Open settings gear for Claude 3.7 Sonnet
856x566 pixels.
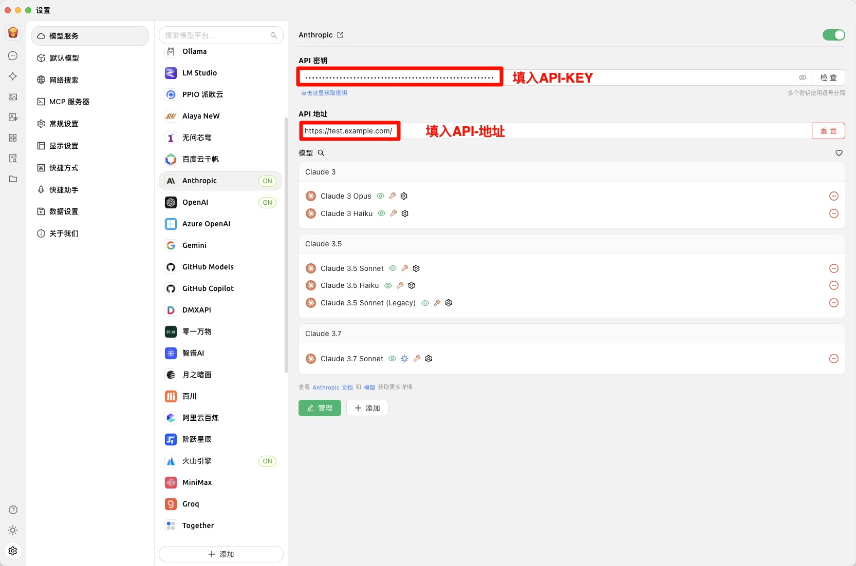coord(429,359)
